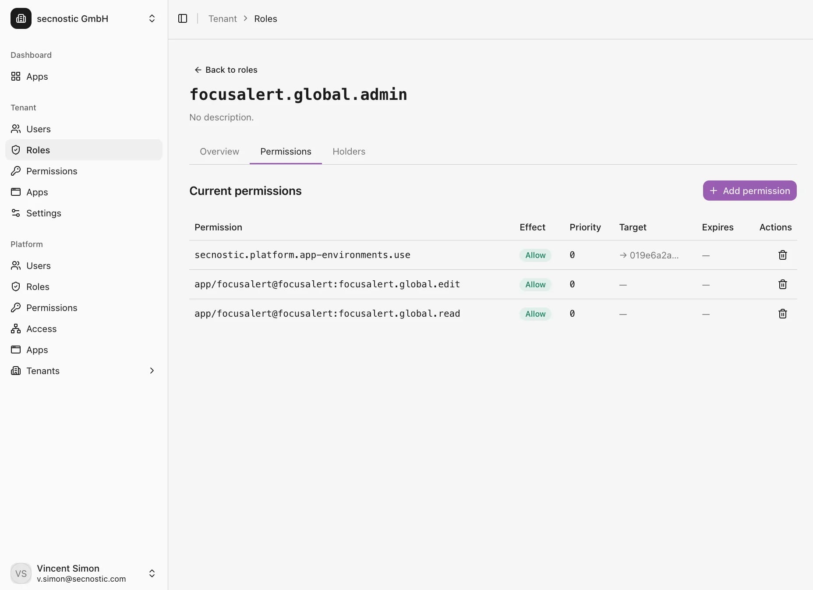Open the tenant switcher chevrons beside secnostic GmbH

point(152,18)
